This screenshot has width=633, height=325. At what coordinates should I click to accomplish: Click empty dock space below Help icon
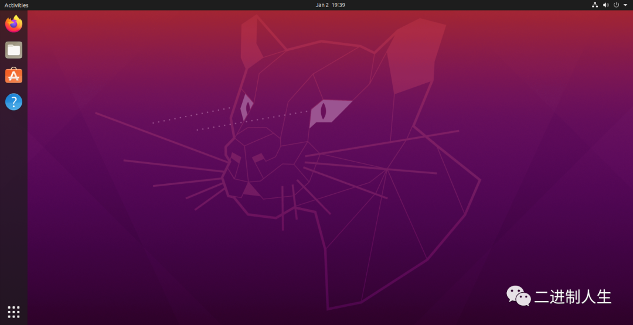coord(13,205)
